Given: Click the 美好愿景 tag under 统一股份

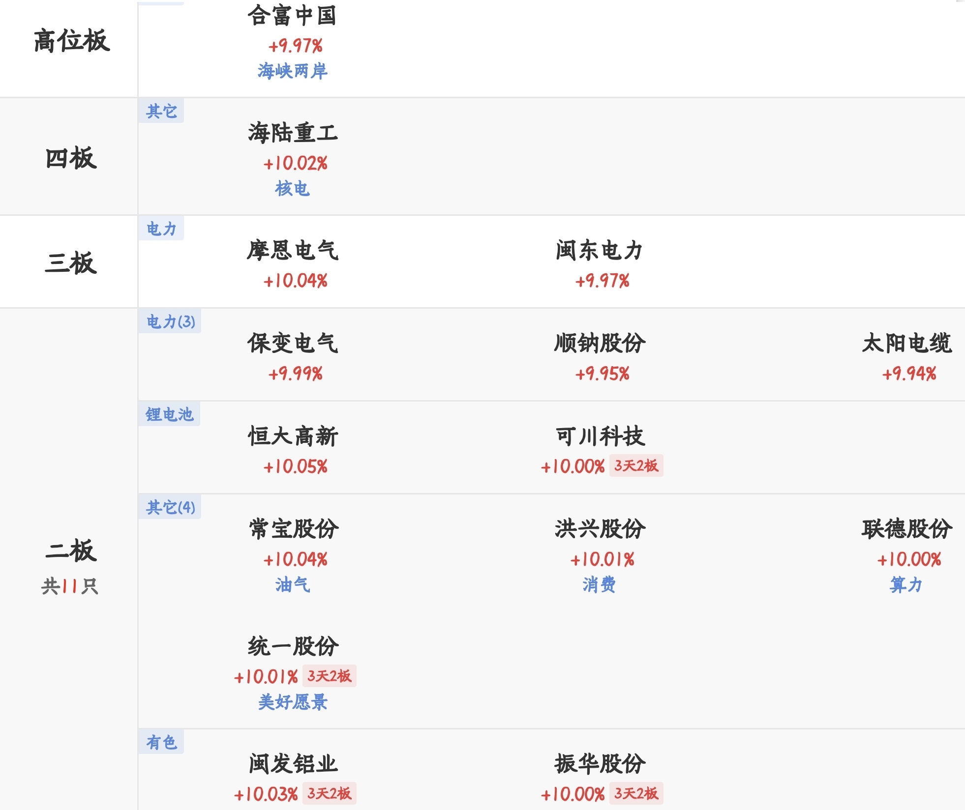Looking at the screenshot, I should [x=292, y=702].
